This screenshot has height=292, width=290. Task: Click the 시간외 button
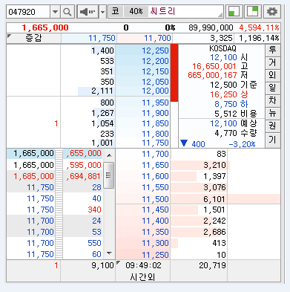(x=142, y=277)
